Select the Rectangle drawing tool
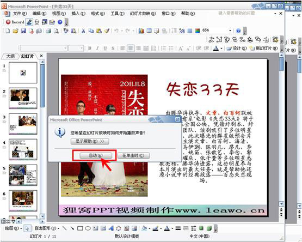 [x=80, y=228]
